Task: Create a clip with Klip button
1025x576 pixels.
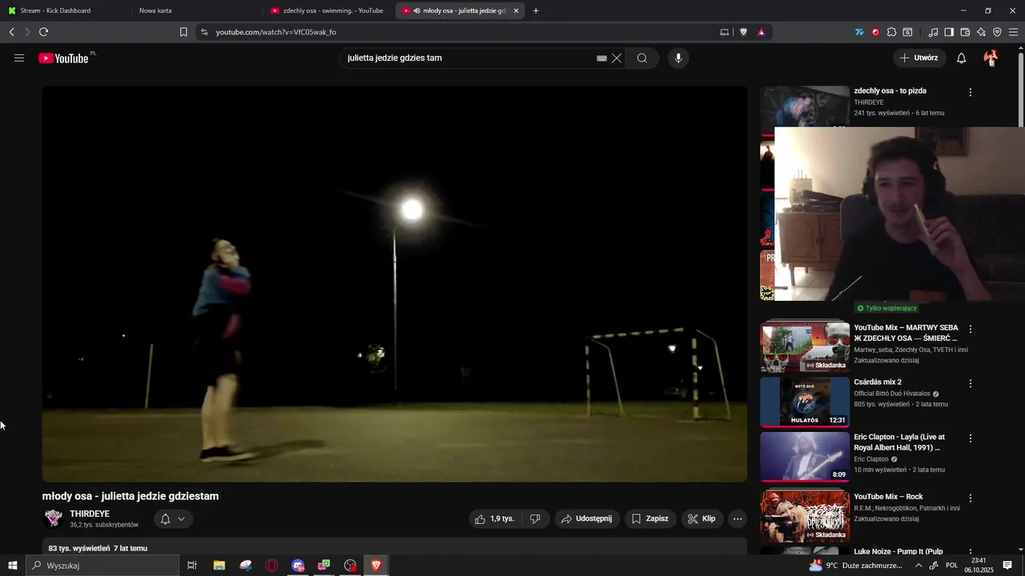Action: (701, 518)
